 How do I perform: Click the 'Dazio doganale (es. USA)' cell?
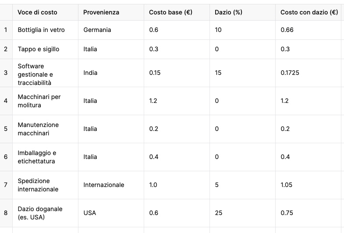pos(40,213)
